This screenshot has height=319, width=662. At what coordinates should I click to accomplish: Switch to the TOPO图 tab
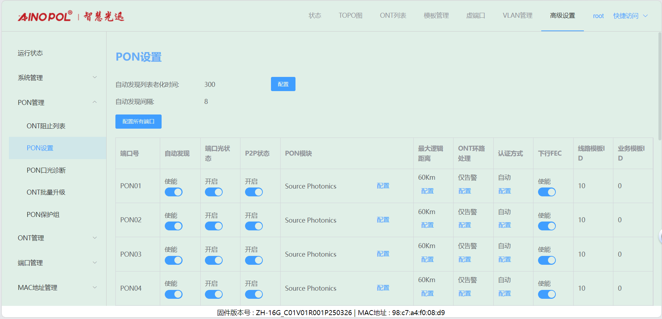click(350, 16)
